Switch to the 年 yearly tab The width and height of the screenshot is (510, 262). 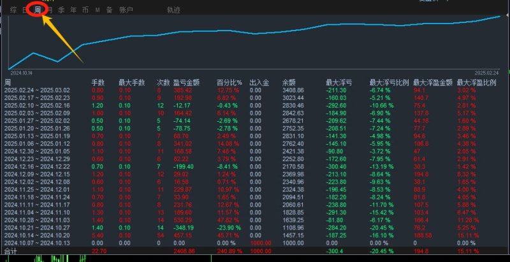(x=73, y=10)
